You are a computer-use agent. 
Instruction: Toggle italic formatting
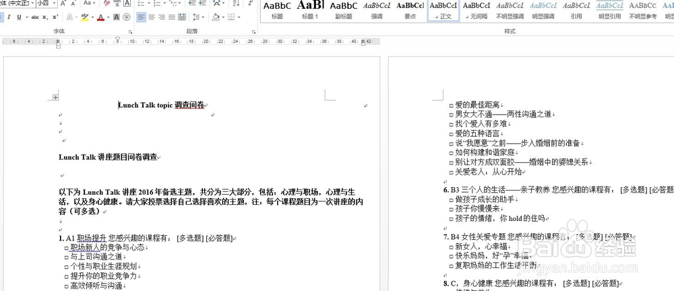[9, 18]
